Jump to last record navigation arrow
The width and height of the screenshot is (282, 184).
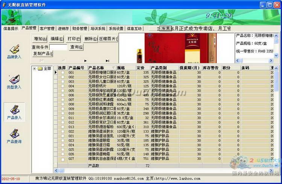click(108, 61)
